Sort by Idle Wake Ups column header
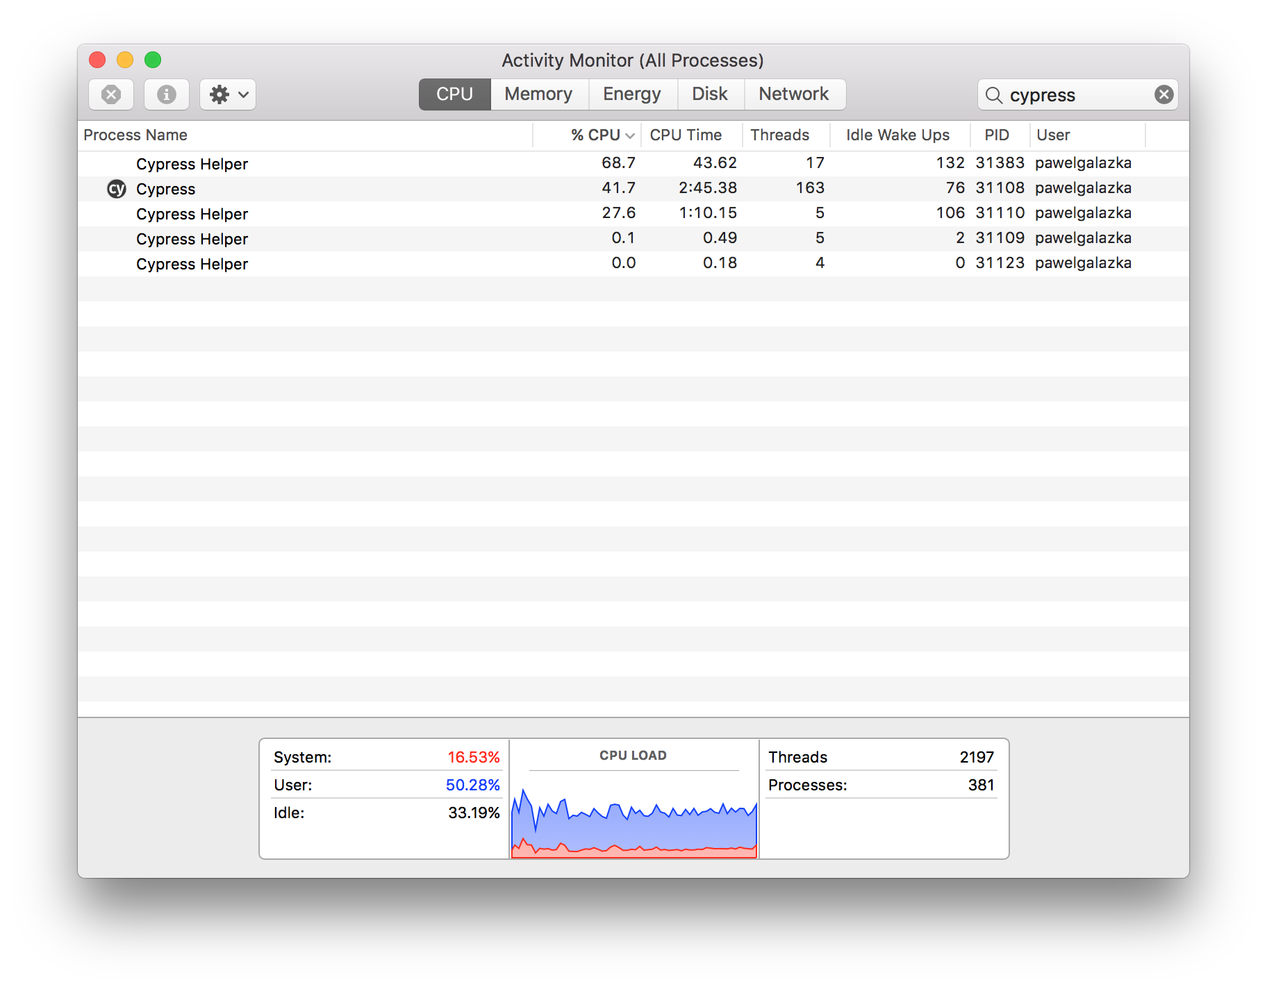1267x989 pixels. click(x=900, y=135)
